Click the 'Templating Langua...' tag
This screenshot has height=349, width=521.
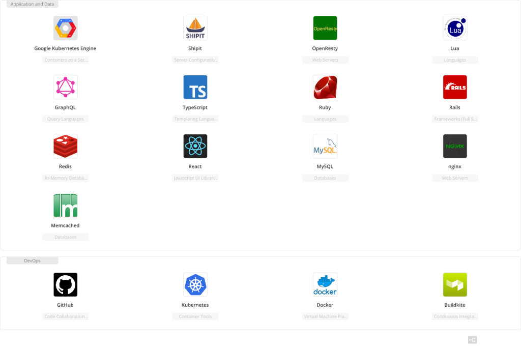(195, 119)
